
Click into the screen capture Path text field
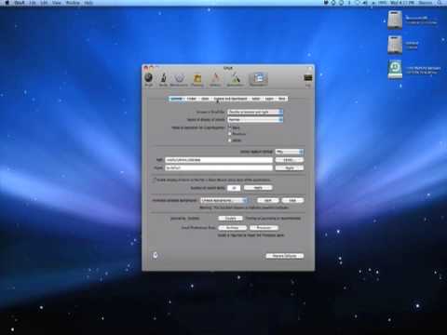tap(219, 160)
